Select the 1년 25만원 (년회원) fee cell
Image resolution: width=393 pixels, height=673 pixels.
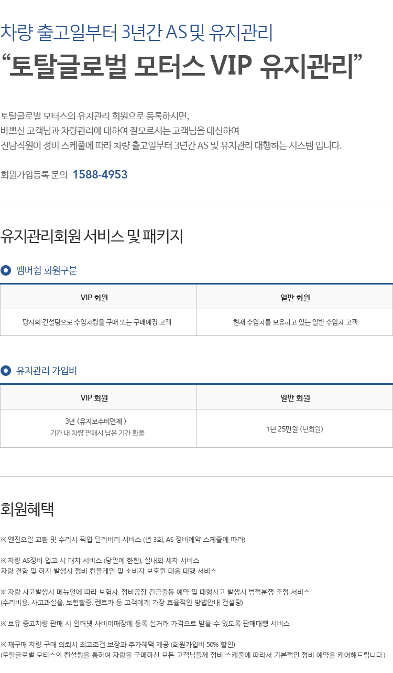coord(295,429)
